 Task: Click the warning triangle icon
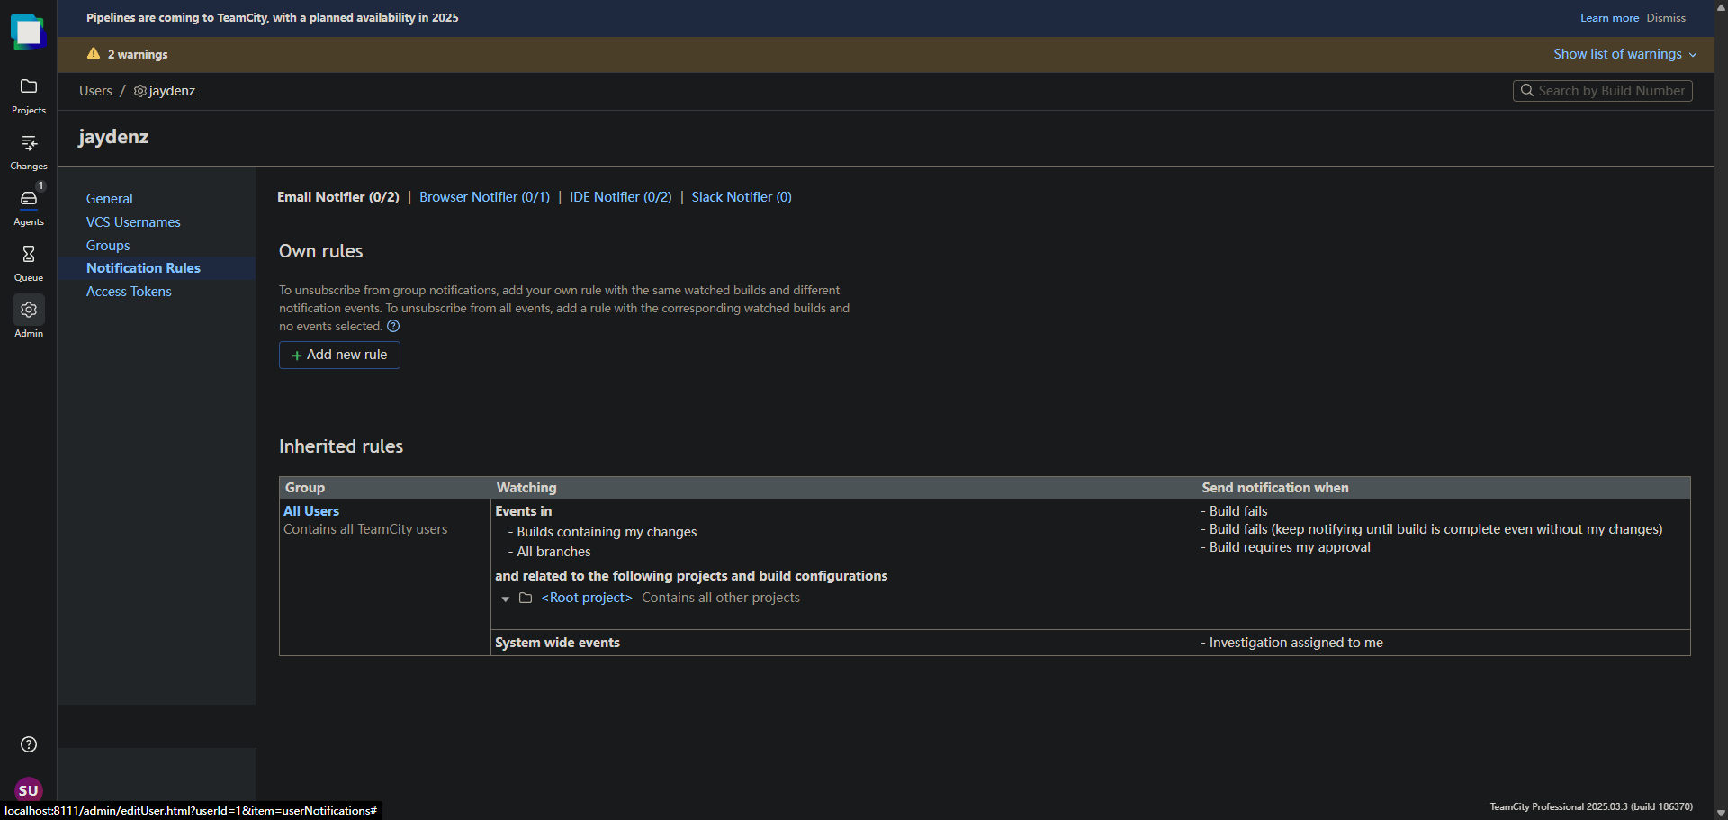pos(94,54)
